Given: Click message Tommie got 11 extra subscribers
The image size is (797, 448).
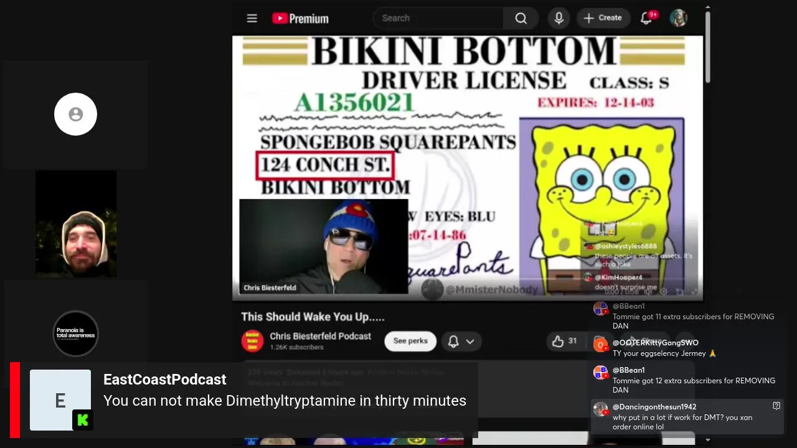Looking at the screenshot, I should click(693, 321).
